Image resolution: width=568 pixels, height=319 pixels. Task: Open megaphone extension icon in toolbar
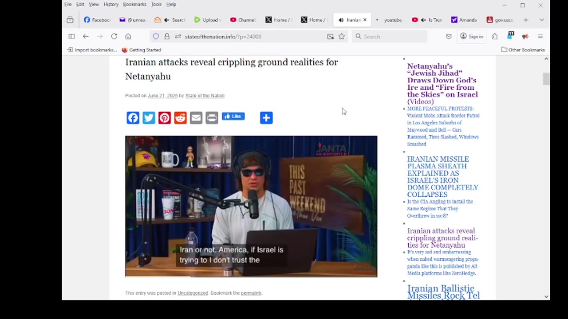(525, 36)
